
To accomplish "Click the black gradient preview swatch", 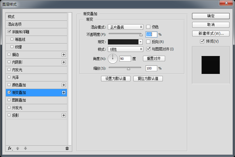I will tap(123, 42).
